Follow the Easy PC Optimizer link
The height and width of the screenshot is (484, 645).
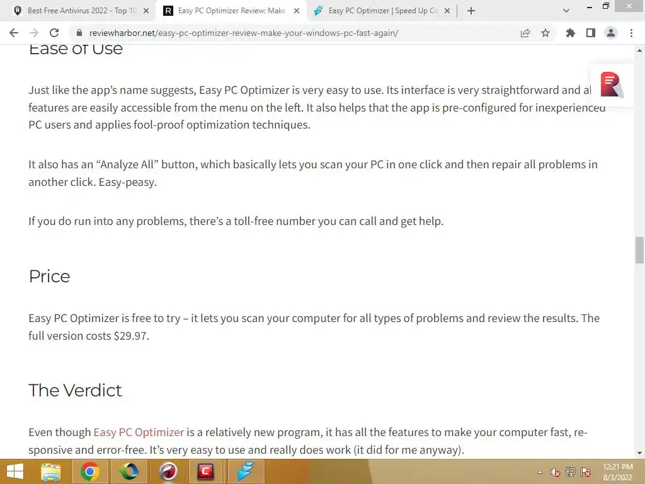(139, 432)
